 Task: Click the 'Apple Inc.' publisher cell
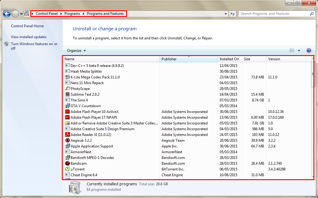[169, 146]
